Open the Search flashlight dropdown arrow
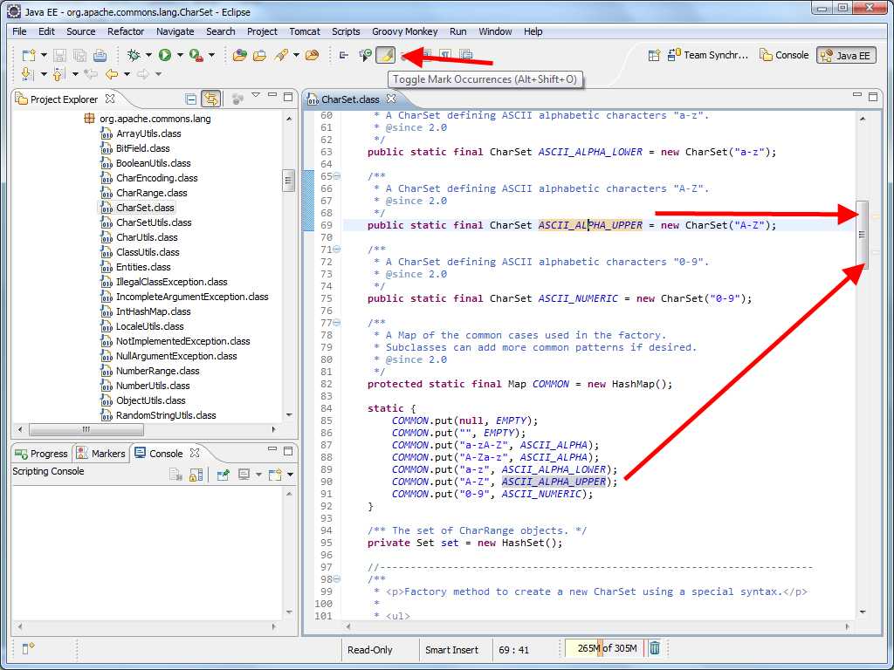The height and width of the screenshot is (670, 894). (296, 55)
